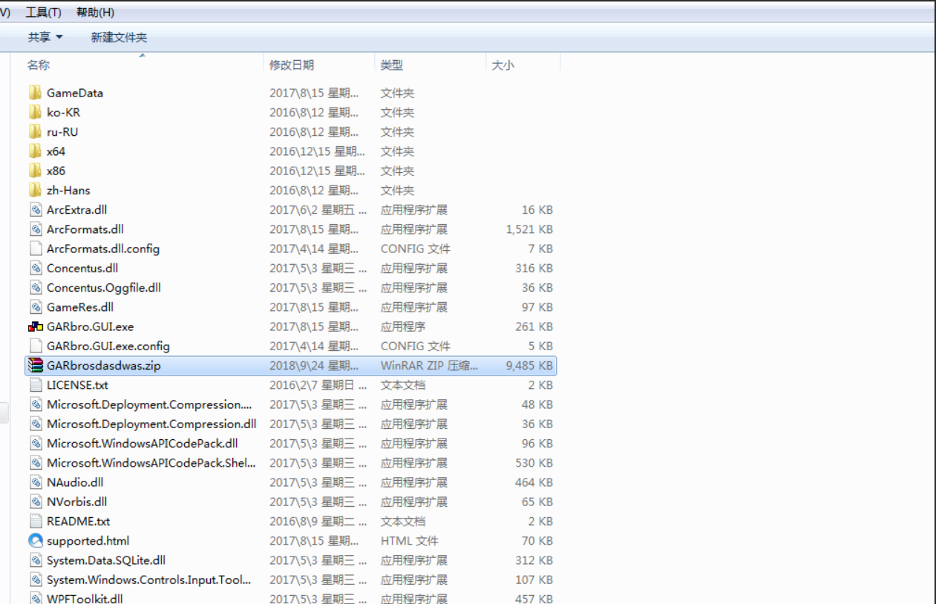This screenshot has width=936, height=604.
Task: Click the WinRAR icon next to GARbrosdasdwas.zip
Action: click(36, 365)
